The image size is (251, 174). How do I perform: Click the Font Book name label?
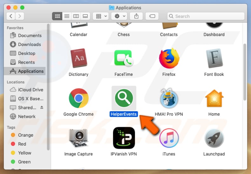pos(214,74)
